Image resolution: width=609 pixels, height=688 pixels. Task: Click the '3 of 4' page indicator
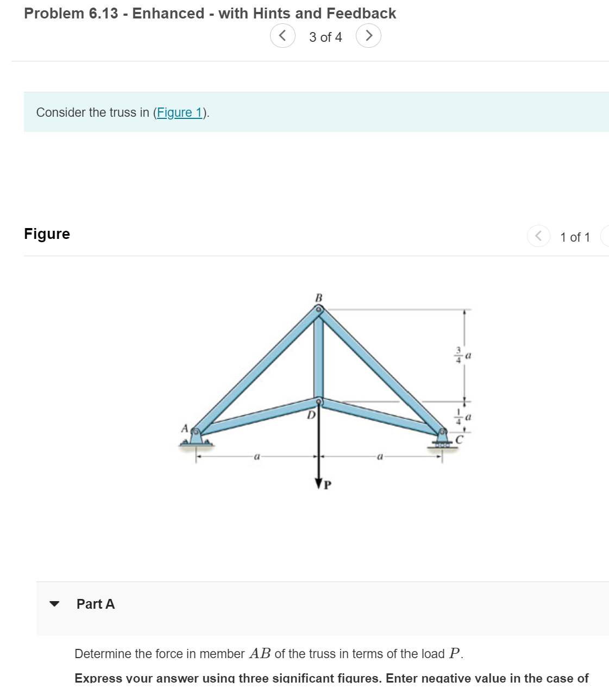(325, 37)
